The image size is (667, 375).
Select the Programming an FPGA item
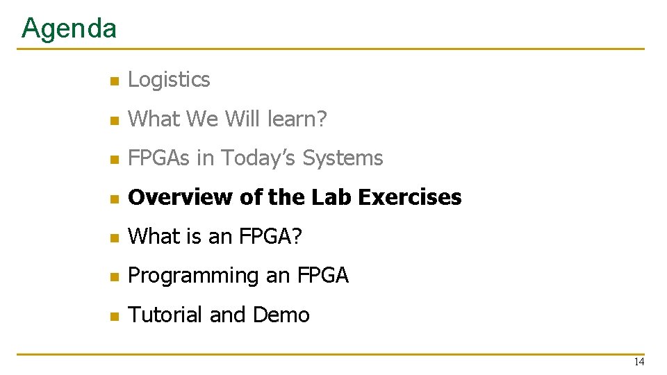pos(238,276)
